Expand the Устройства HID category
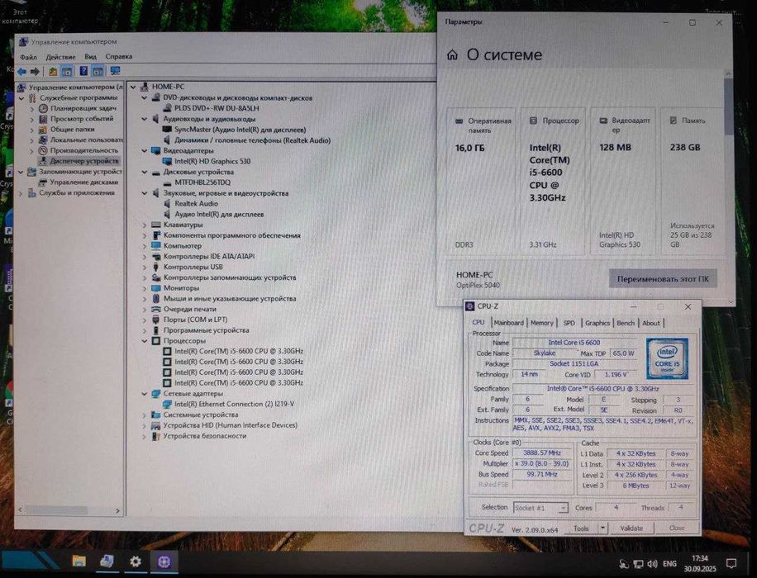 click(x=145, y=425)
